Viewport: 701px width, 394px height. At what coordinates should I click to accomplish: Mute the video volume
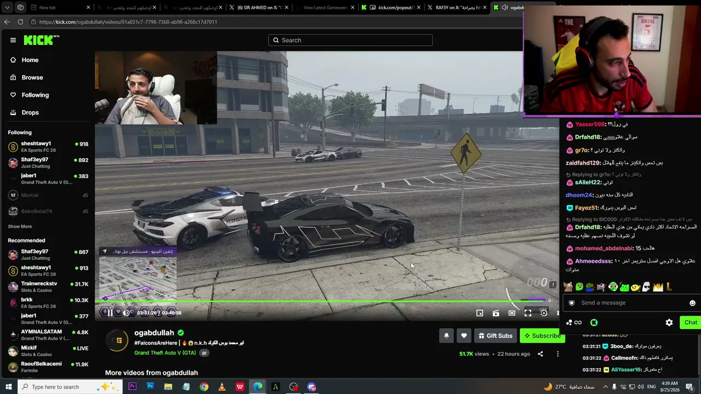(126, 312)
